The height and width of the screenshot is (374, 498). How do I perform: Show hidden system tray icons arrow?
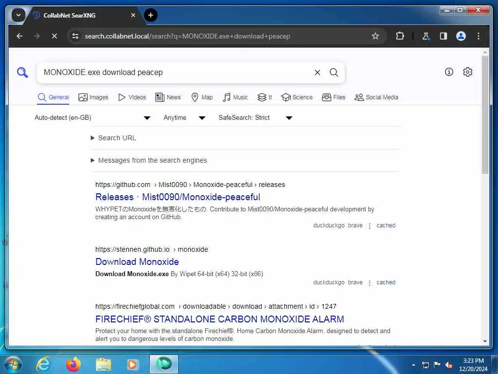413,365
